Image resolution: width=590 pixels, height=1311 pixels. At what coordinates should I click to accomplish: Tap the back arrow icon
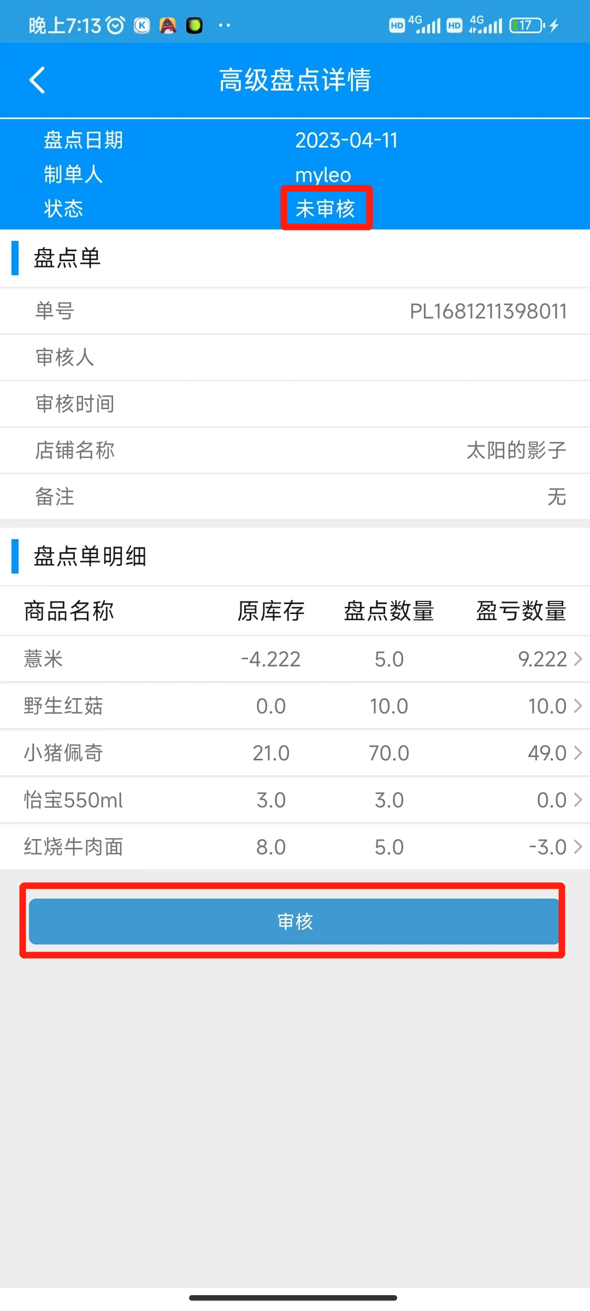[37, 80]
